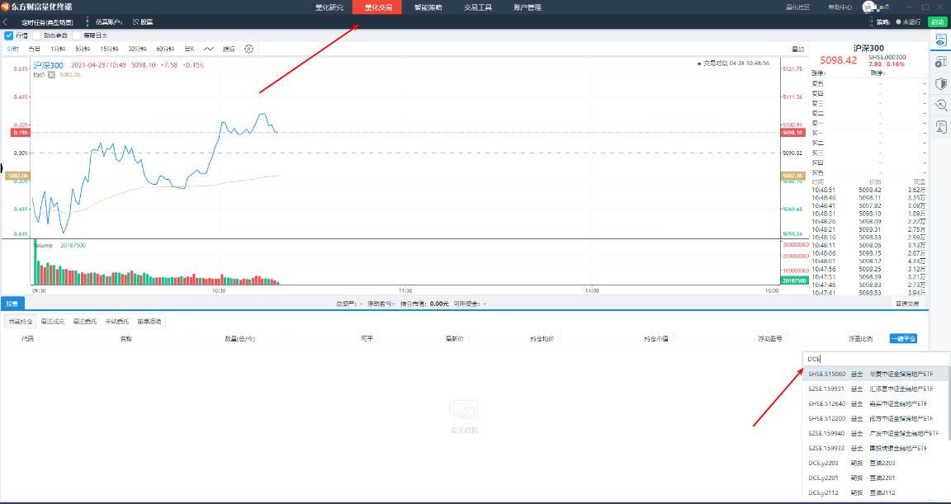Click the symbol search field containing DCE
Image resolution: width=951 pixels, height=504 pixels.
tap(876, 359)
